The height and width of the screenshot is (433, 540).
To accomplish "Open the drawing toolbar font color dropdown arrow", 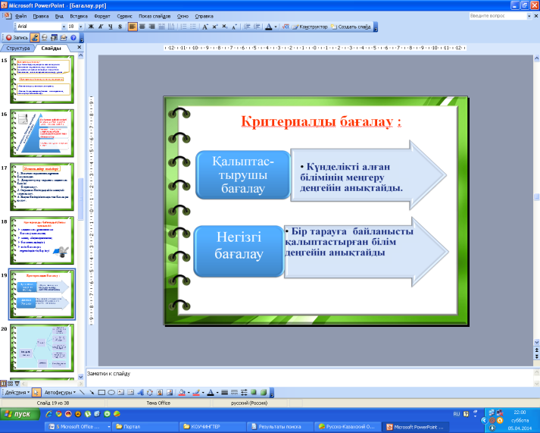I will pos(217,392).
